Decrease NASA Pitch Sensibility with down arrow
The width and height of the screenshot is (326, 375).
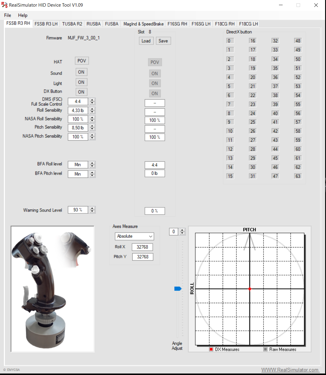click(x=92, y=138)
